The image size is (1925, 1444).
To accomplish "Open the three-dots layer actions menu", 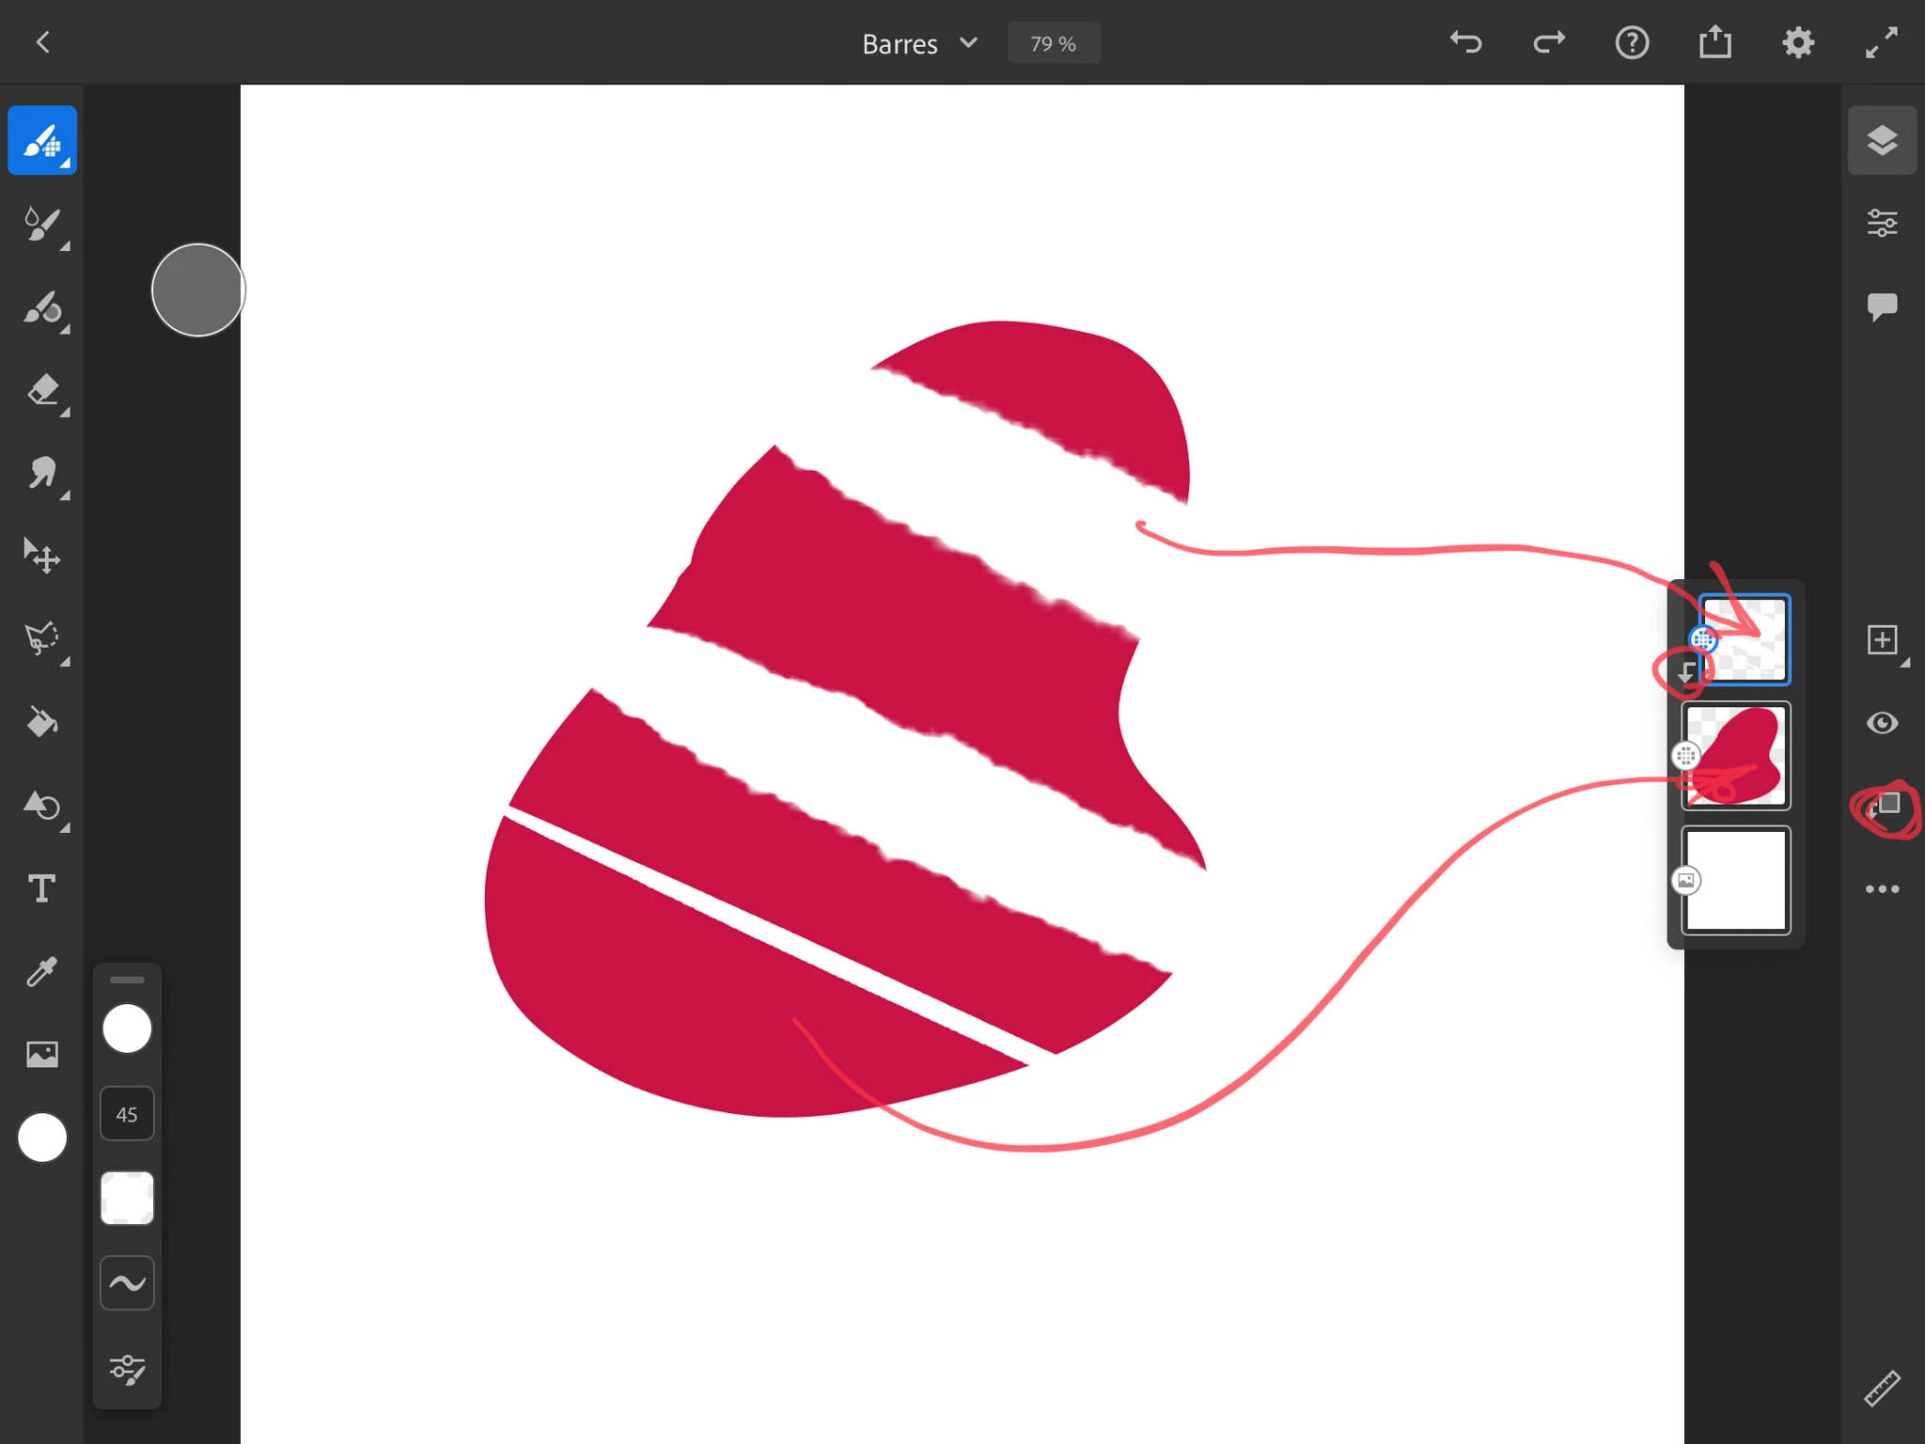I will (x=1882, y=889).
